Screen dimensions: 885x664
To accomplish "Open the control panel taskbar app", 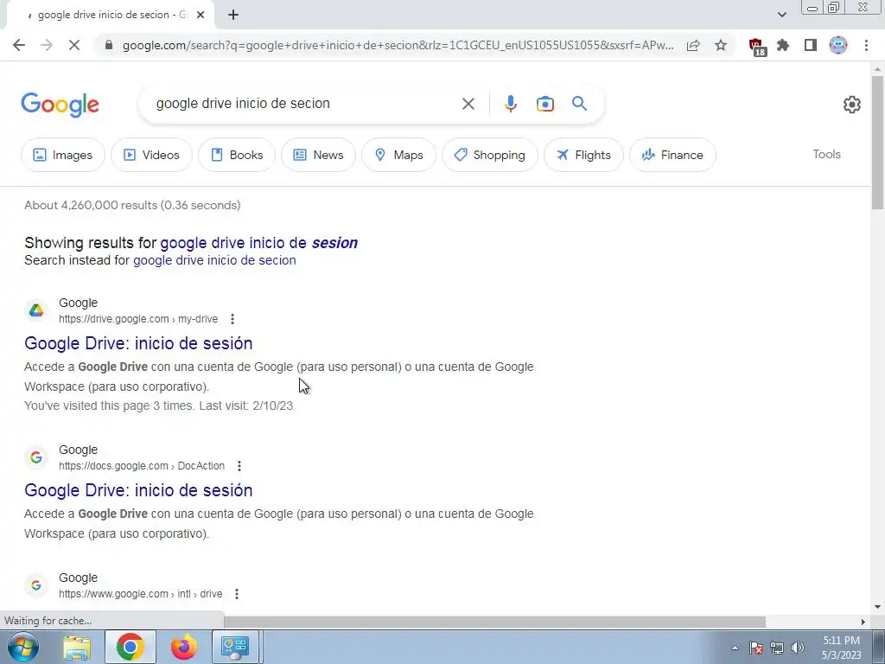I will 235,647.
